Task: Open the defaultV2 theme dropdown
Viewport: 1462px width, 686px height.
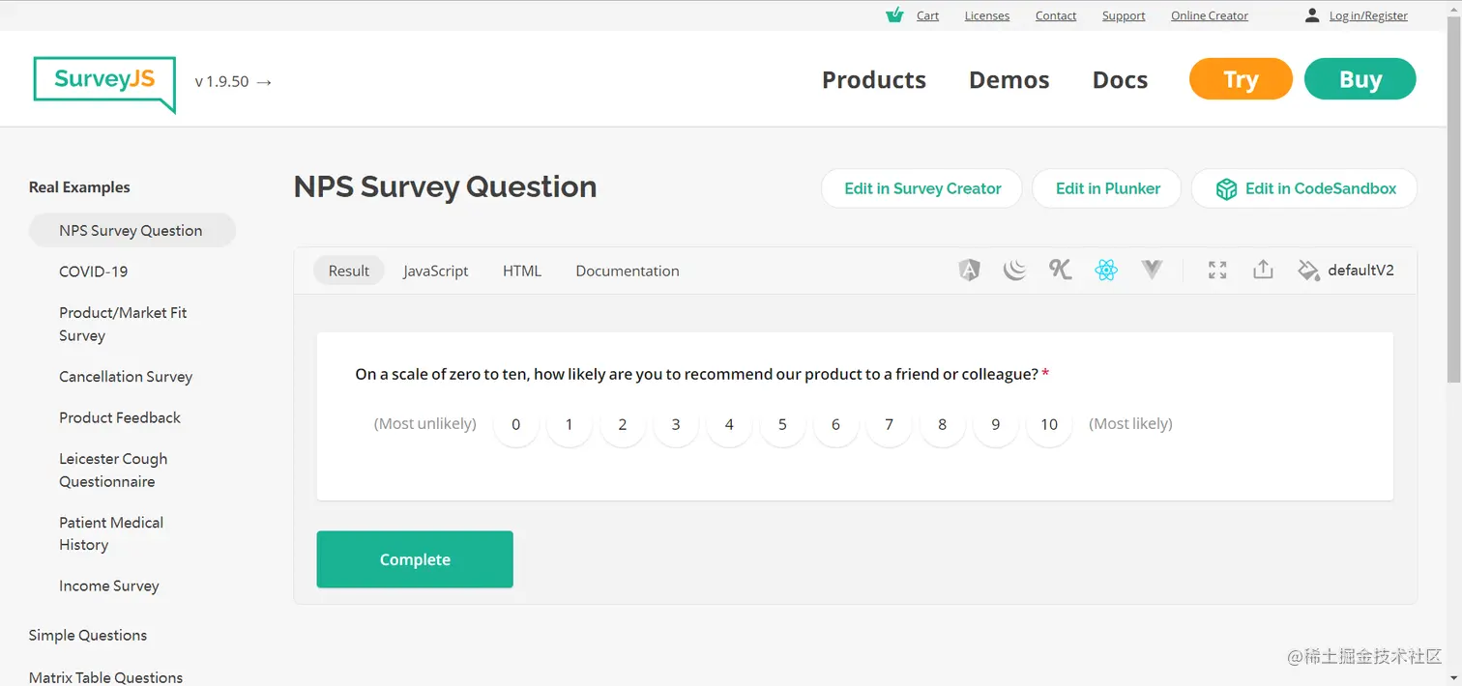Action: point(1346,271)
